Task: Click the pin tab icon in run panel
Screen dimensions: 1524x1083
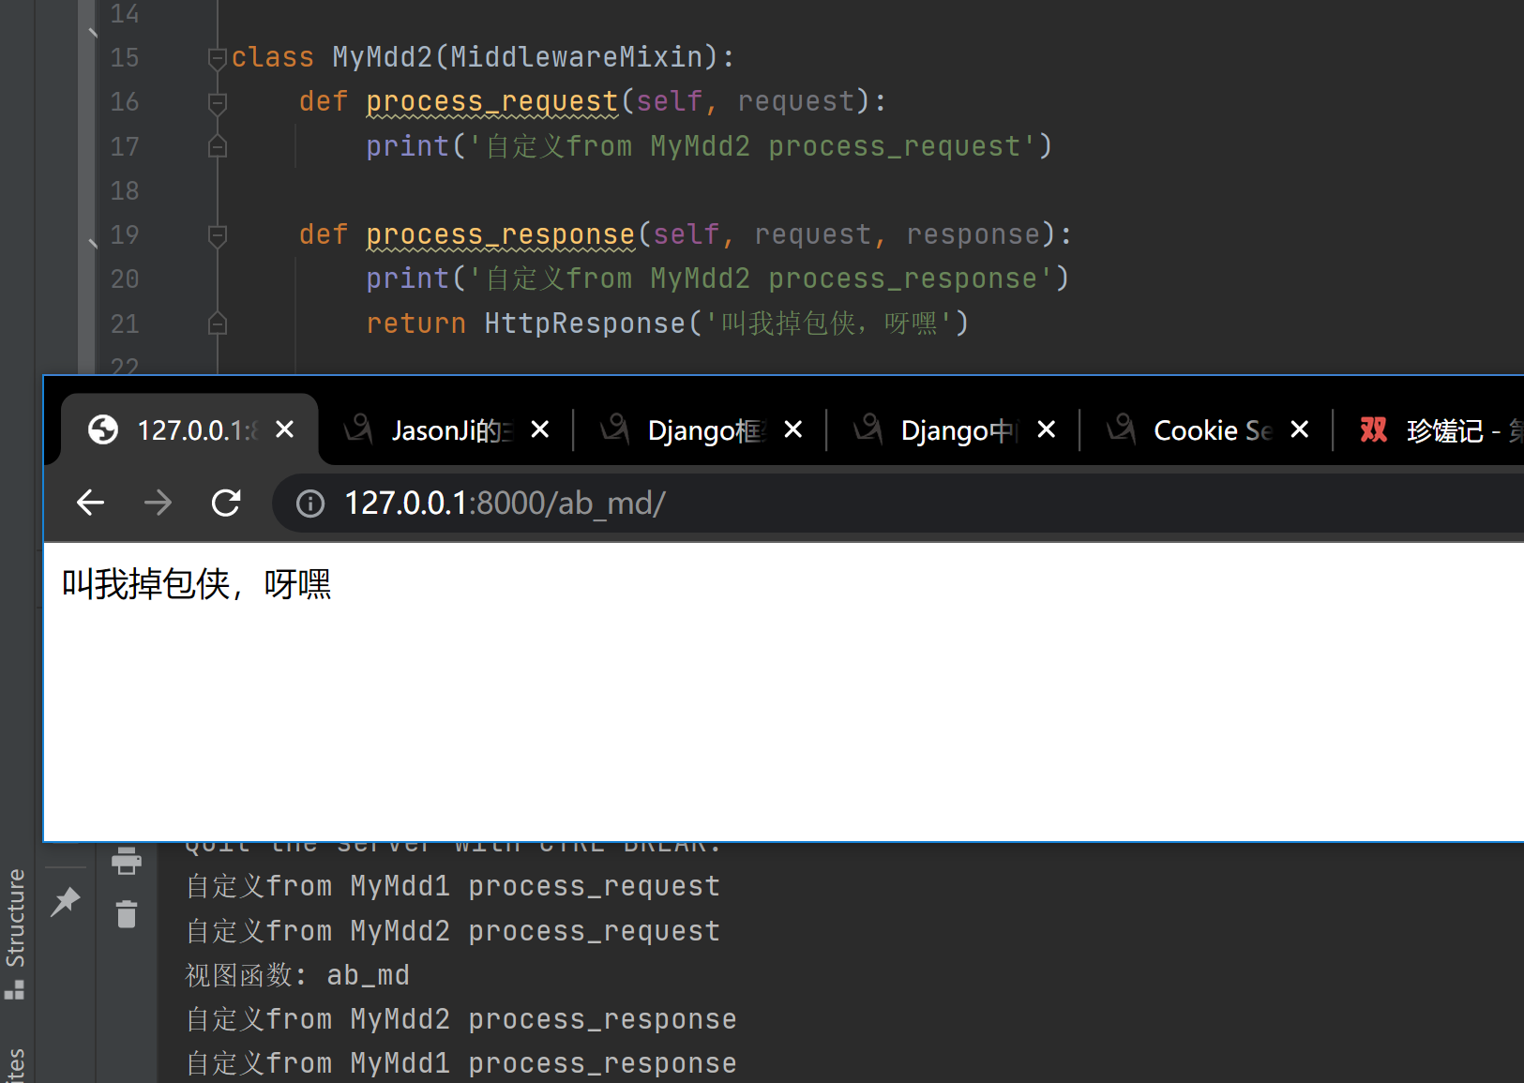Action: pos(66,901)
